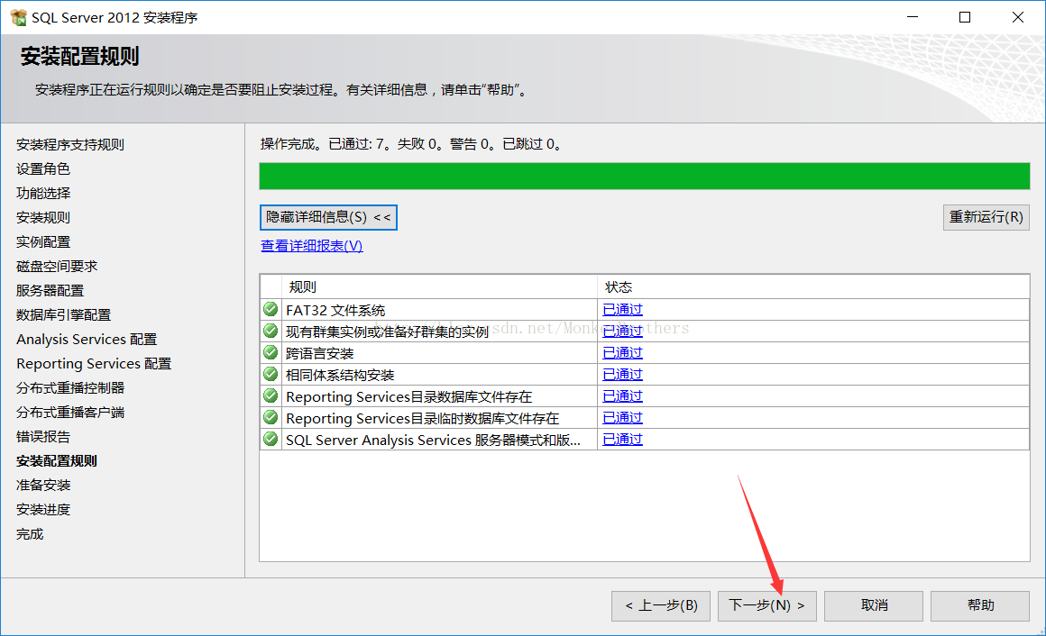Click rule name Reporting Services目录临时数据库文件存在

pyautogui.click(x=422, y=419)
